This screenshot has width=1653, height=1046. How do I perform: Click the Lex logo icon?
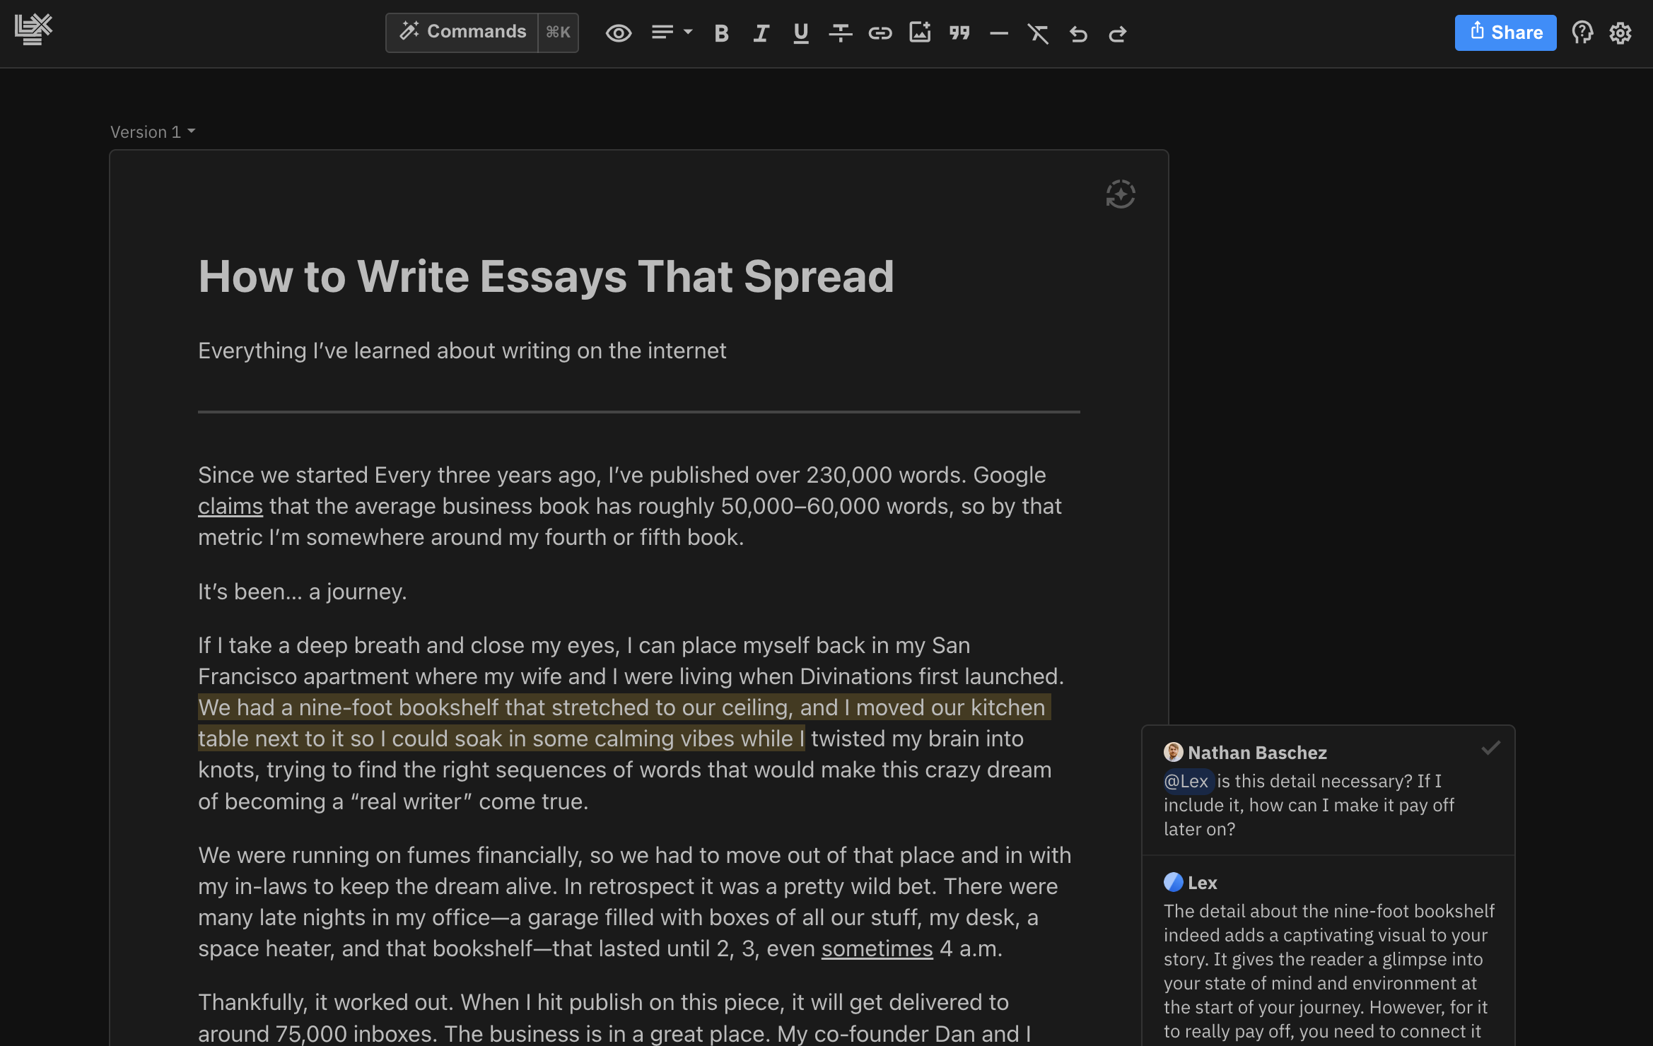click(33, 30)
